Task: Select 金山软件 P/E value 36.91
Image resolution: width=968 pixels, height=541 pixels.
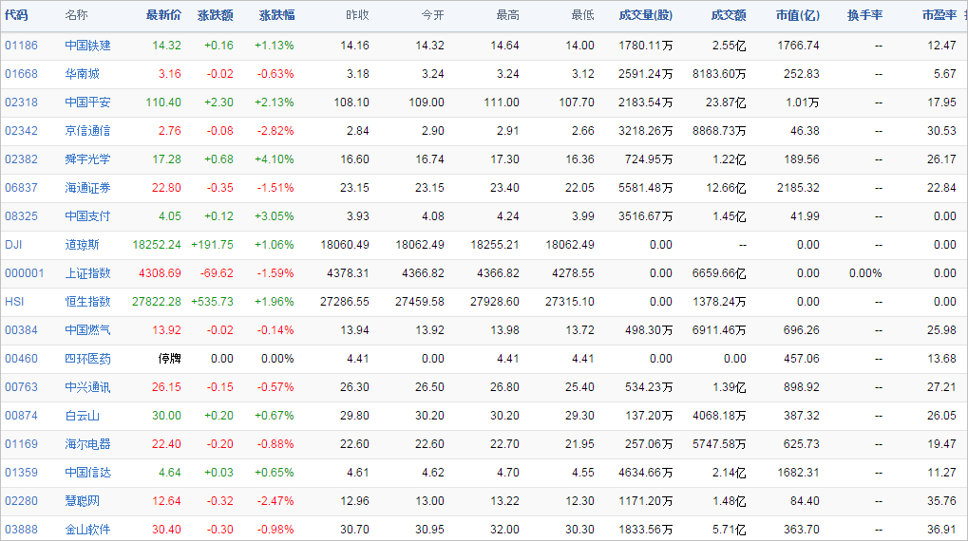Action: 941,530
